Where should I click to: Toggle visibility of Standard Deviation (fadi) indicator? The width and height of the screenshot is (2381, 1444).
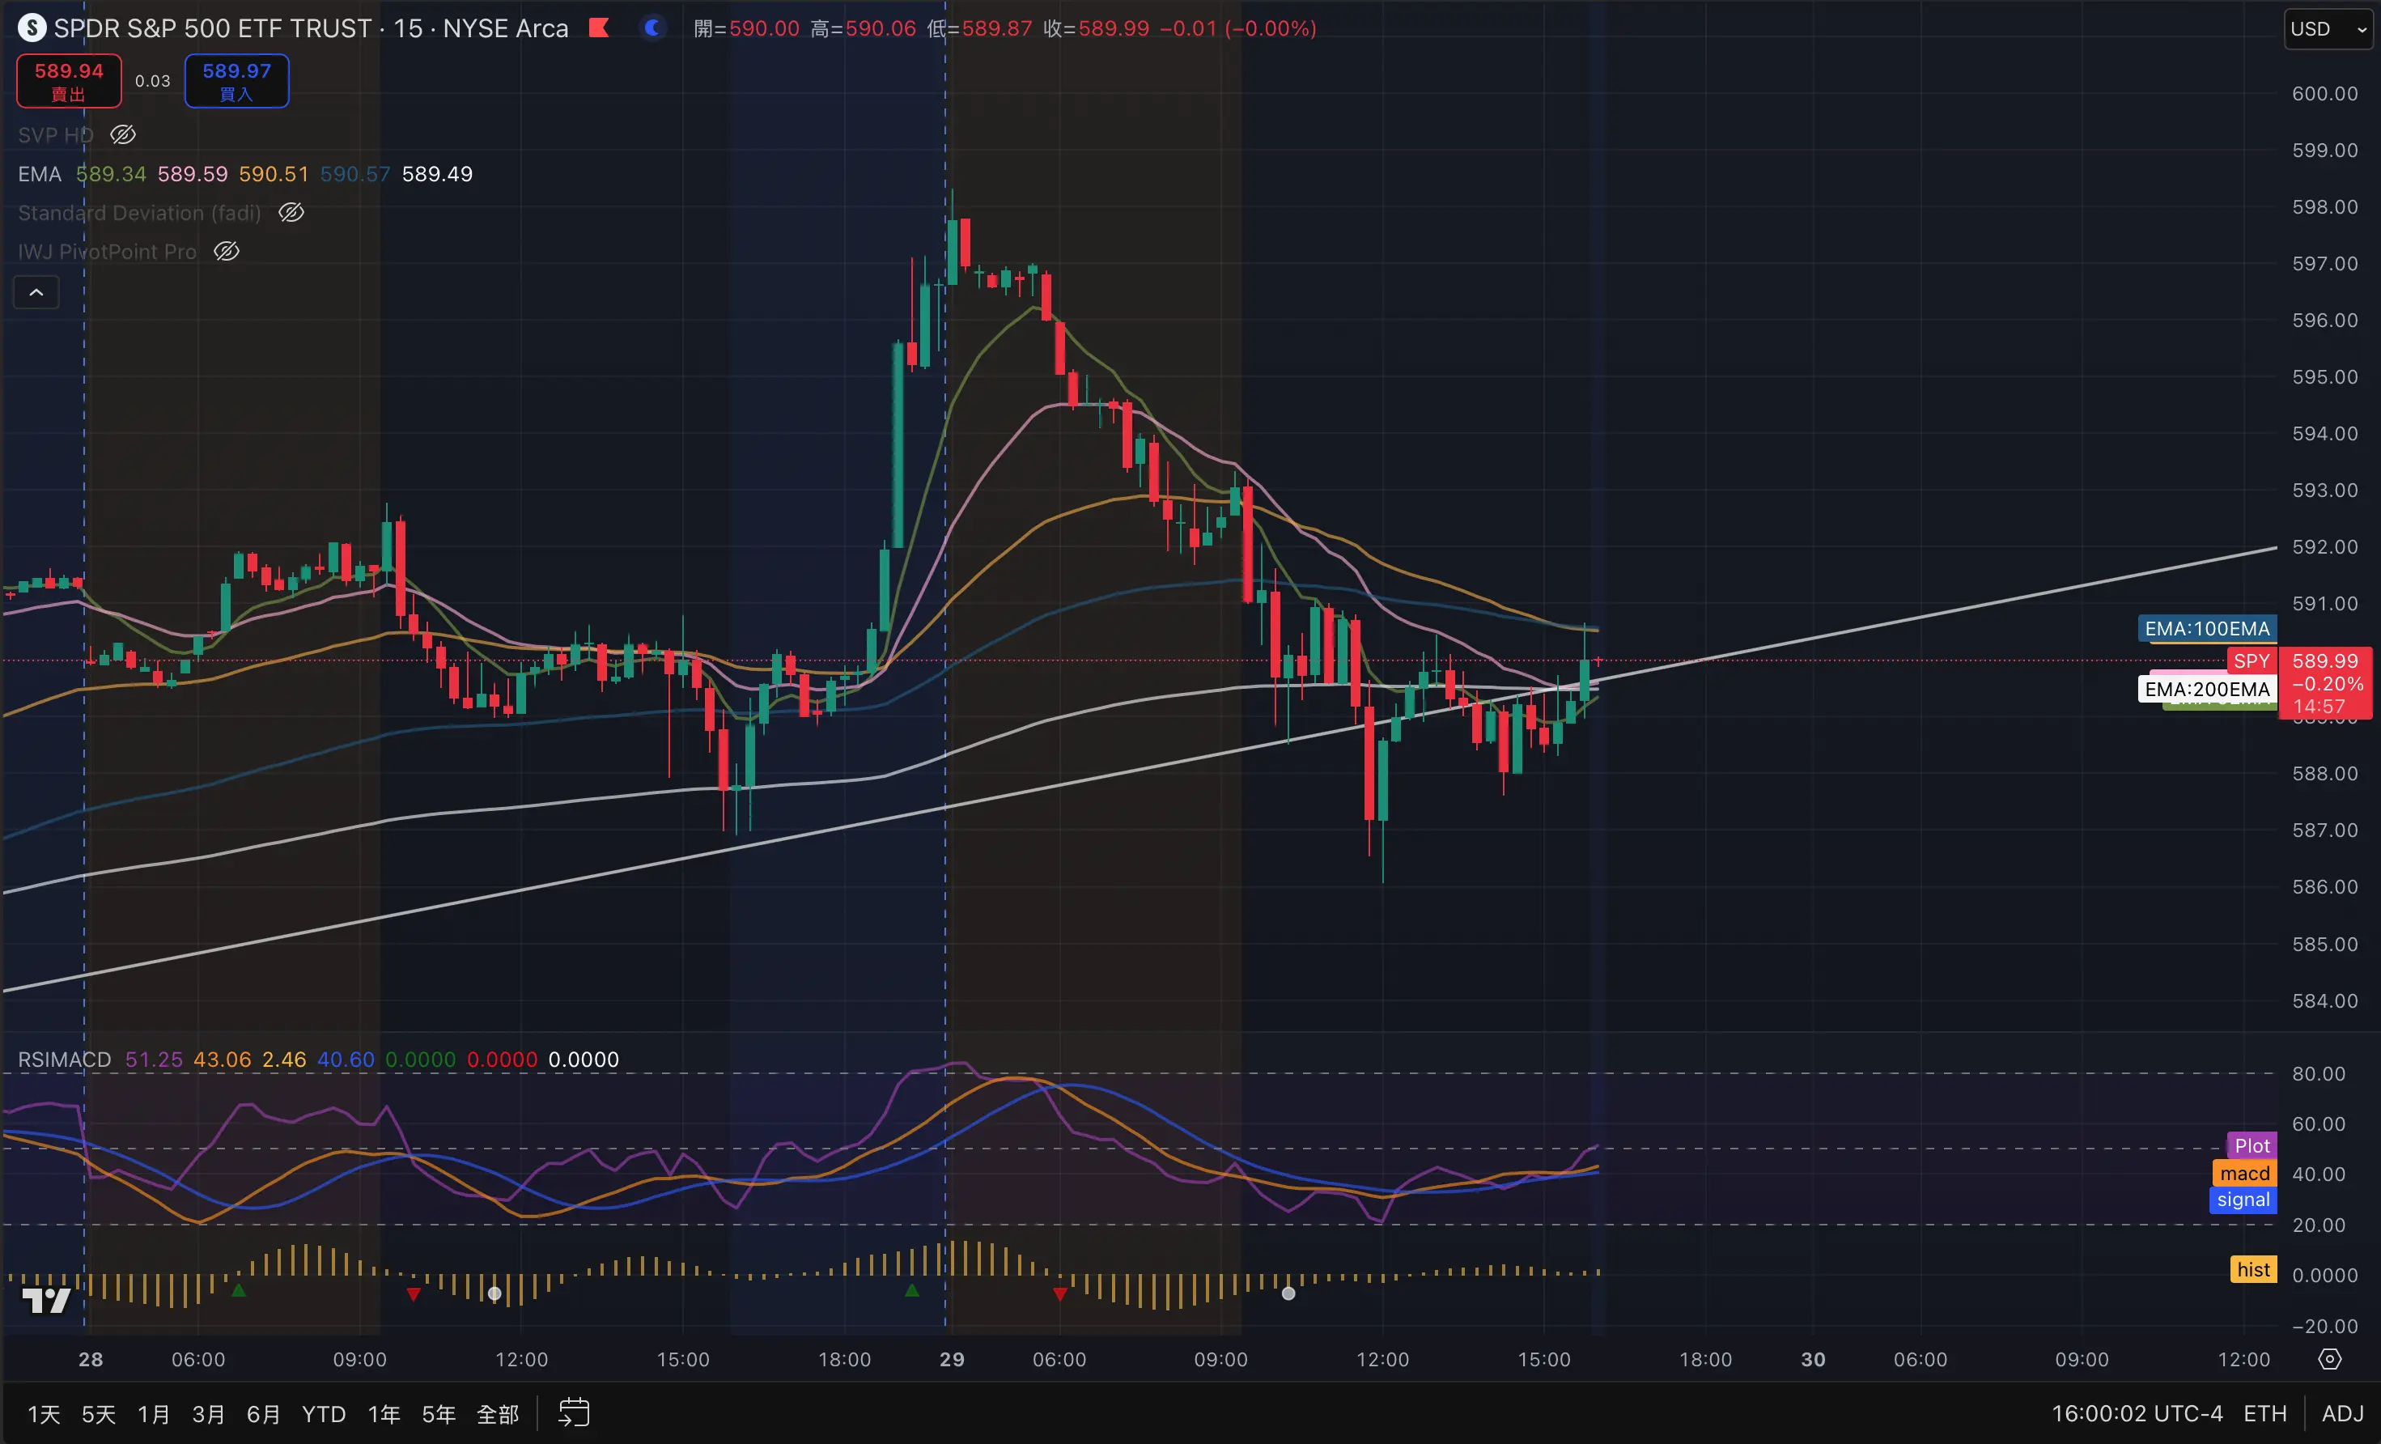click(x=291, y=213)
